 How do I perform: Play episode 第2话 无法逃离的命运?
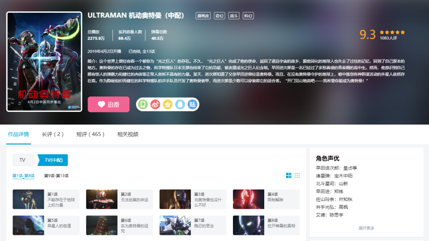120,199
